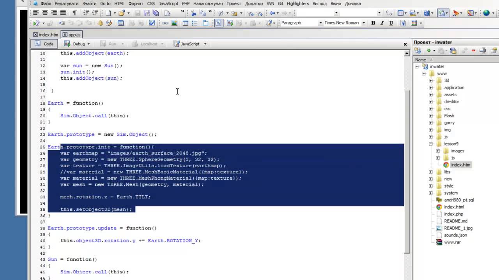The height and width of the screenshot is (280, 499).
Task: Click the Name column header in project panel
Action: (x=421, y=59)
